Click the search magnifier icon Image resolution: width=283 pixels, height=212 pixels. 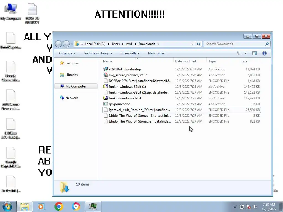point(267,44)
